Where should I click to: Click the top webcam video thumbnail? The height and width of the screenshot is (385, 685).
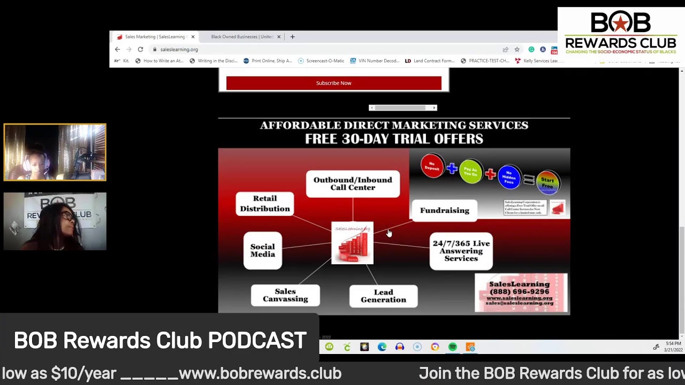55,152
